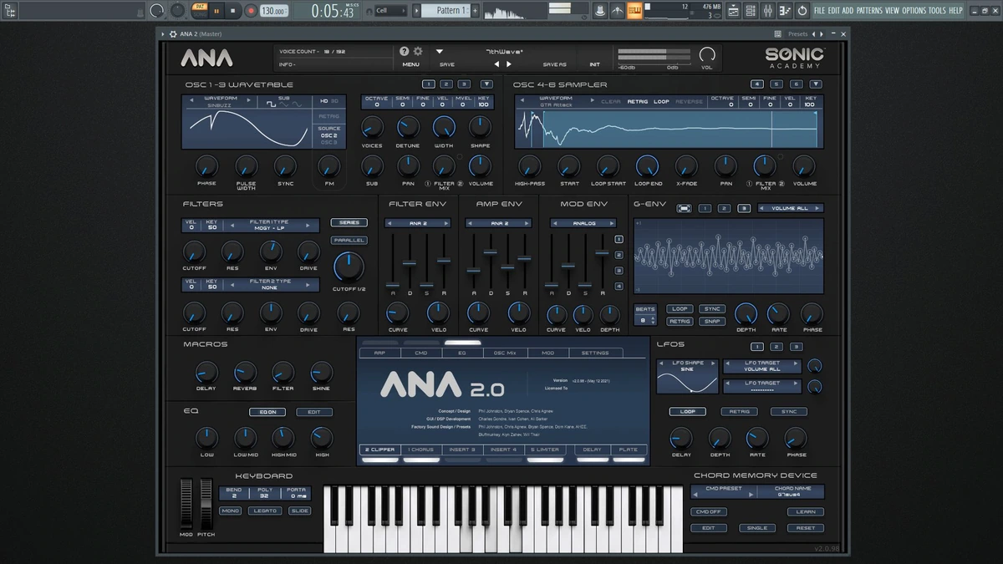Switch to the ARP tab

(379, 353)
